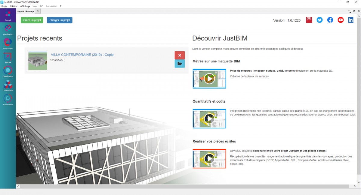
Task: Open the IFC menu
Action: click(x=41, y=6)
